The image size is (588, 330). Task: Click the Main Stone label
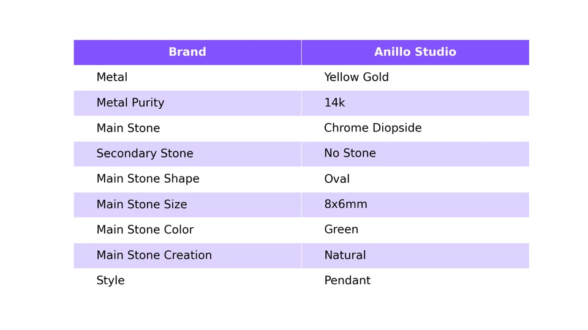point(128,128)
